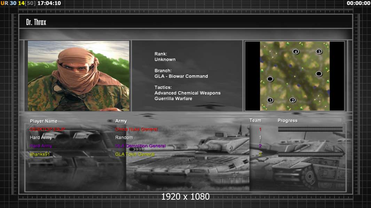Click the 1920 x 1080 resolution text
Image resolution: width=371 pixels, height=208 pixels.
coord(185,197)
